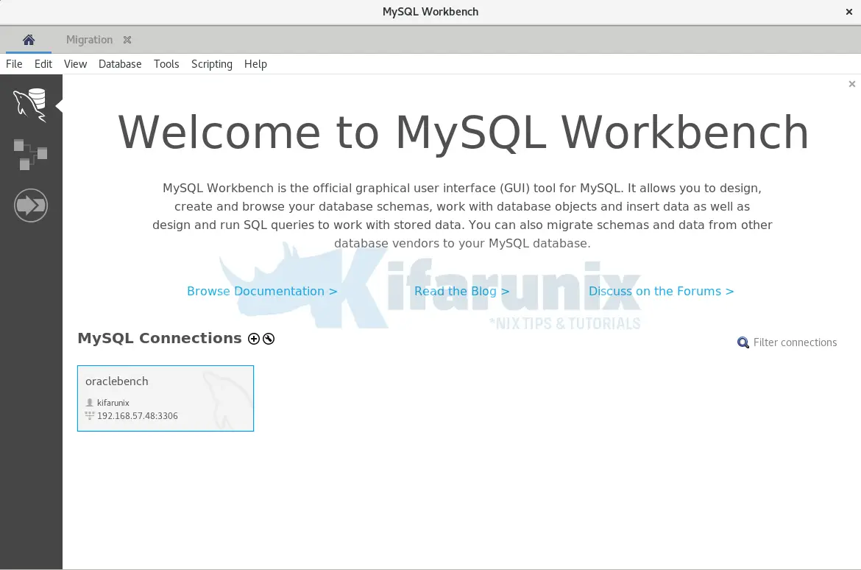
Task: Dismiss the welcome panel with its X
Action: [x=851, y=84]
